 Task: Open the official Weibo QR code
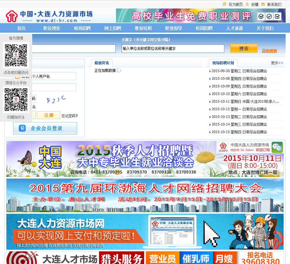pyautogui.click(x=16, y=55)
